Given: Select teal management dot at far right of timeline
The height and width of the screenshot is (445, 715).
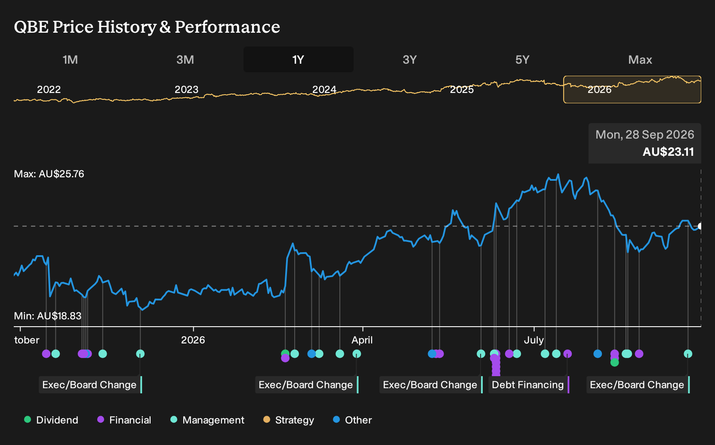Looking at the screenshot, I should [x=688, y=354].
